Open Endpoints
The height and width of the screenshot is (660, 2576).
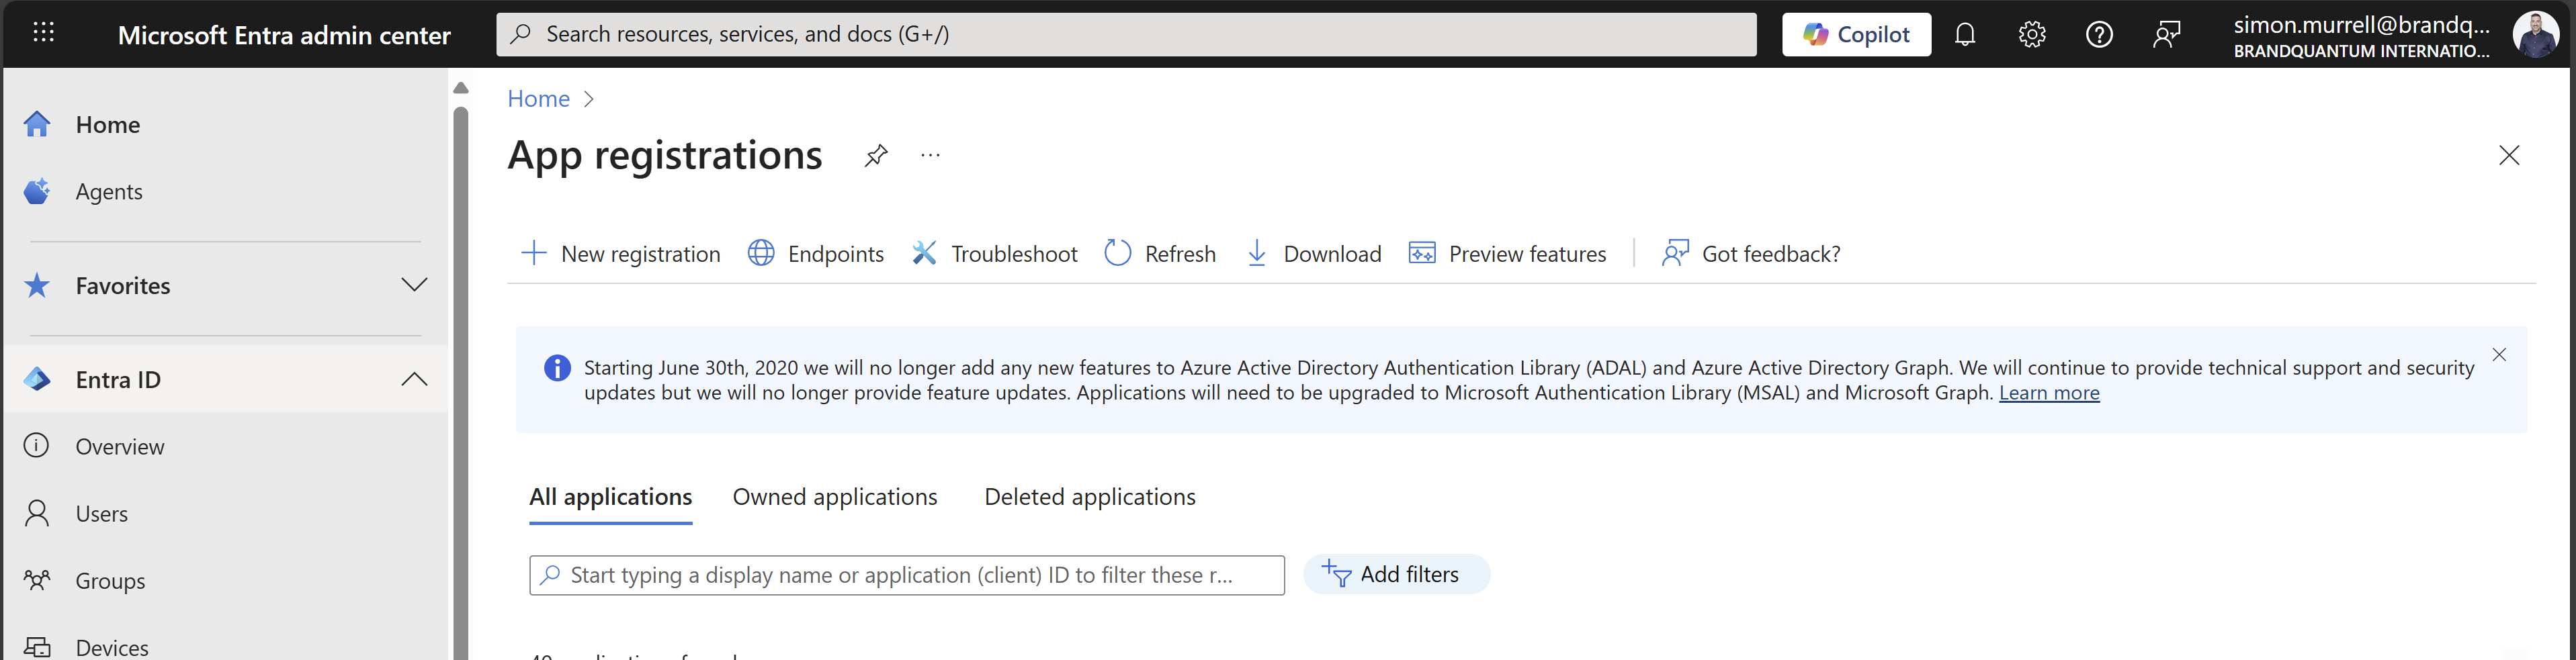tap(816, 253)
